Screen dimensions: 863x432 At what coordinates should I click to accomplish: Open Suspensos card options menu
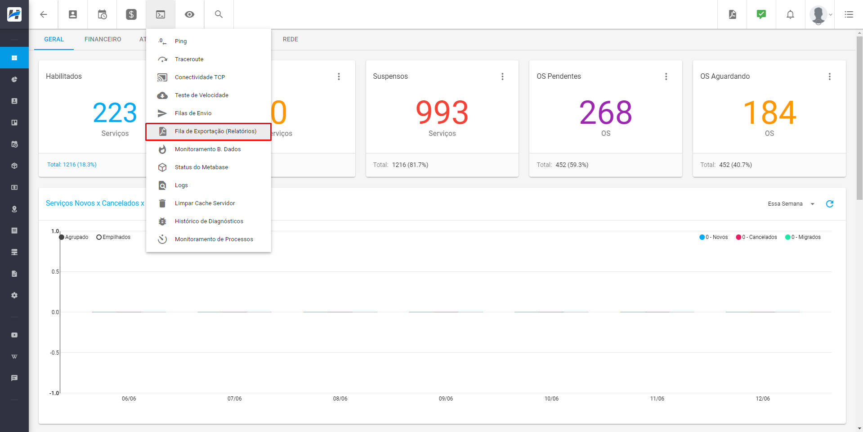[x=502, y=76]
